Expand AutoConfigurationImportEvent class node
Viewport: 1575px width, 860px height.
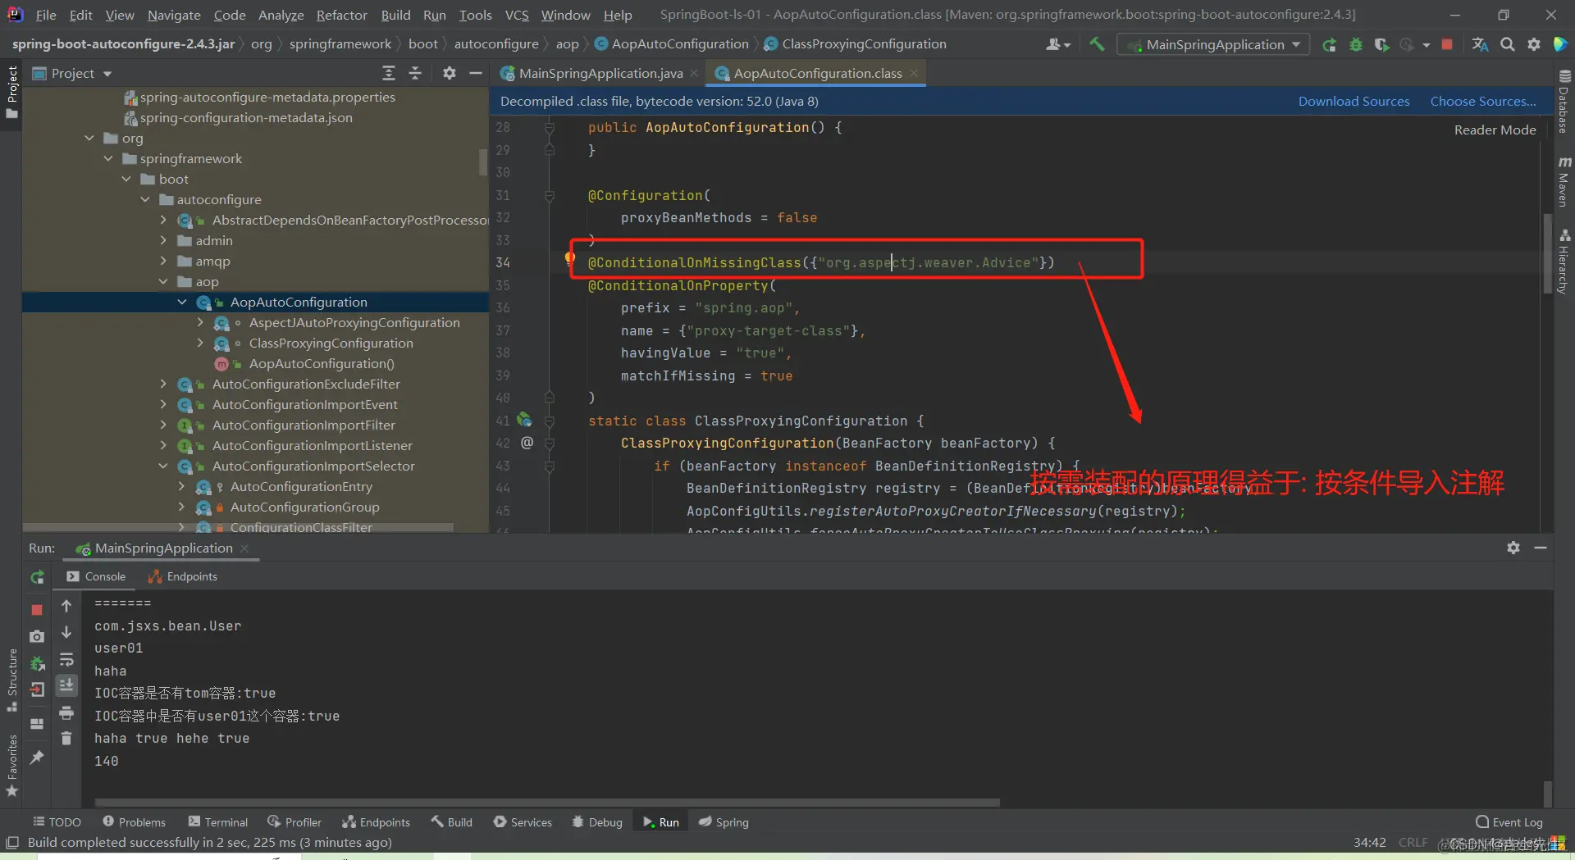point(163,404)
